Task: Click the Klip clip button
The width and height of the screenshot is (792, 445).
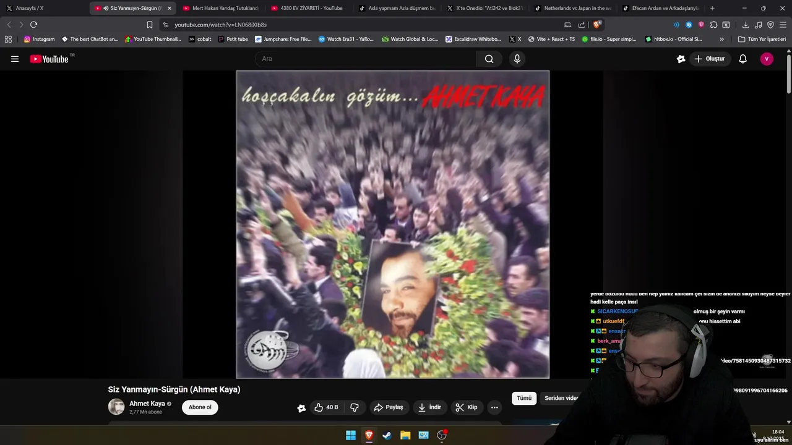Action: (467, 407)
